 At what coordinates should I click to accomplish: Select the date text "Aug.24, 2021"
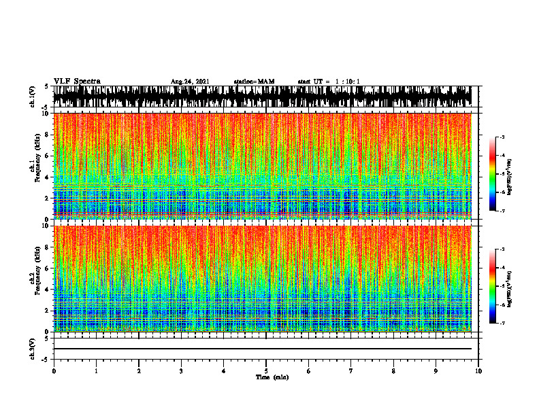[x=190, y=82]
